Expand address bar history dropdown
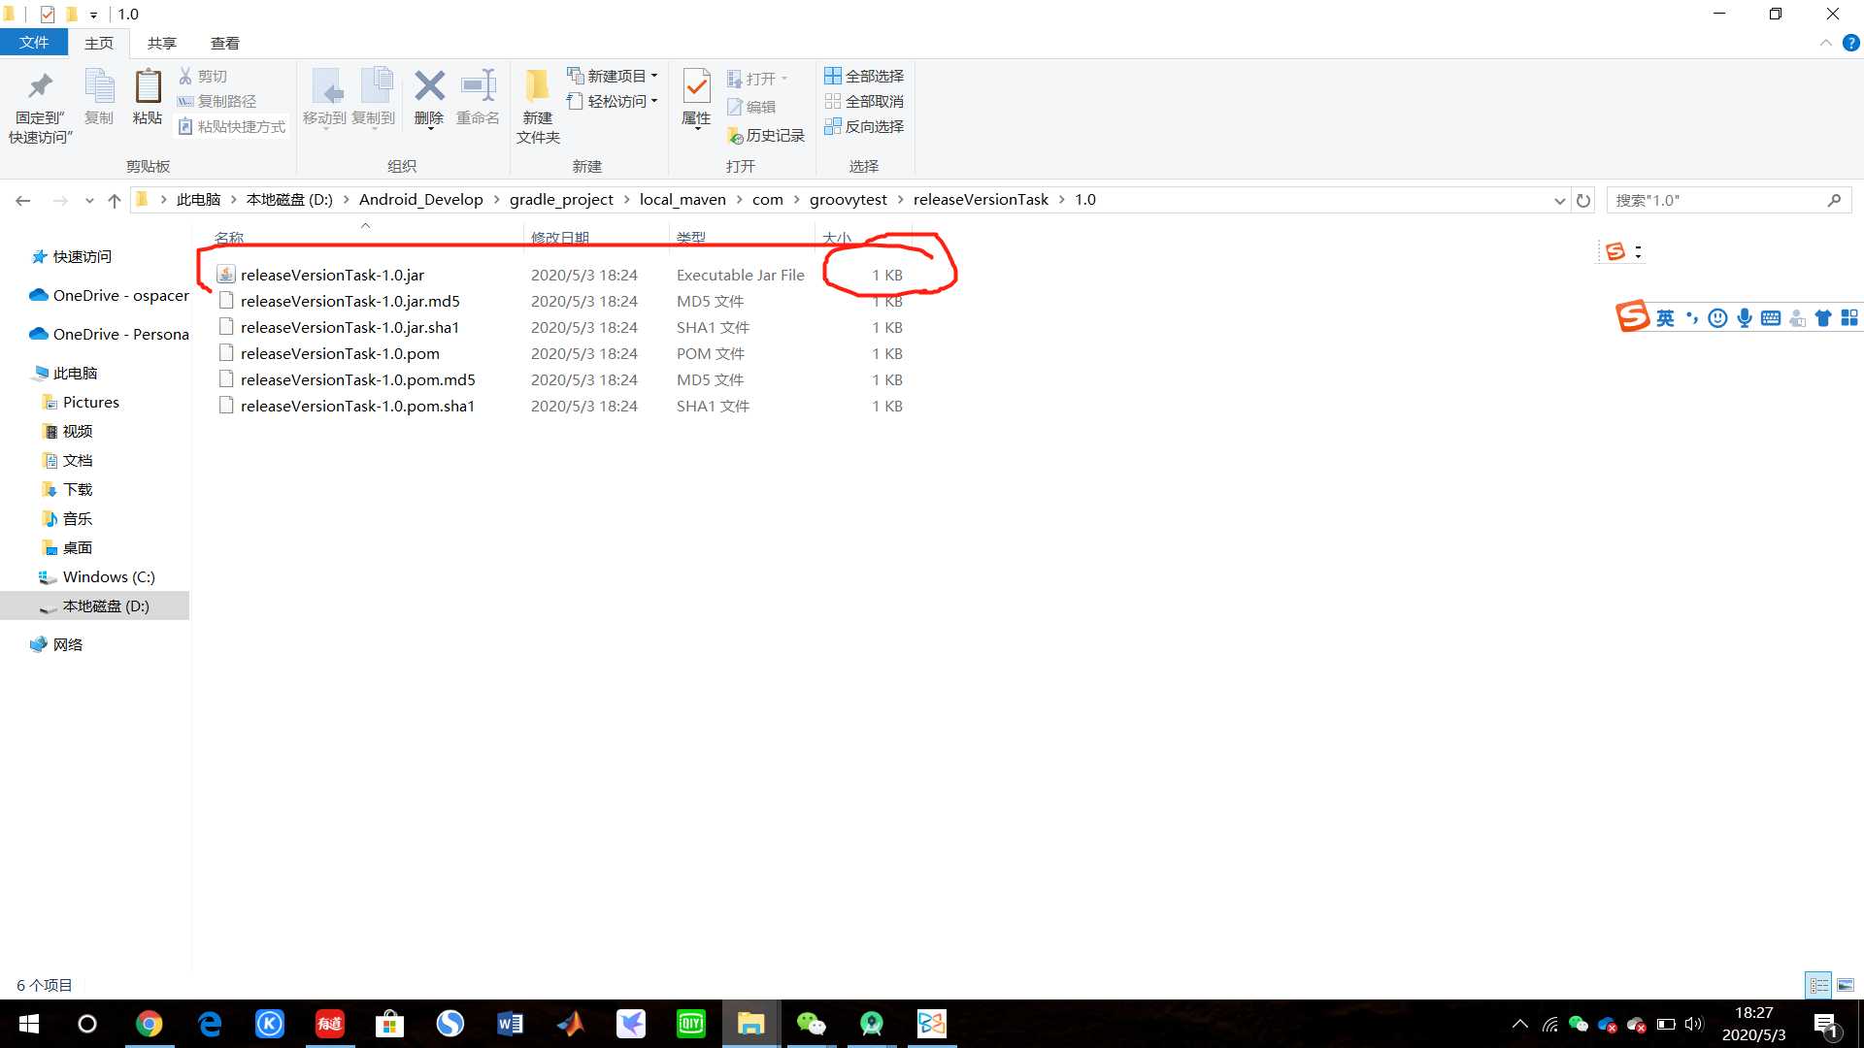1864x1048 pixels. (x=1559, y=200)
